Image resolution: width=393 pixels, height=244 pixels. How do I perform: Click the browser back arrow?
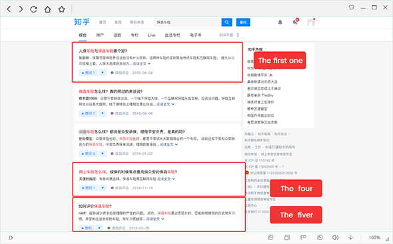tap(9, 9)
